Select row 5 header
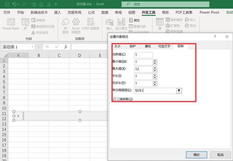233x161 pixels. 4,82
